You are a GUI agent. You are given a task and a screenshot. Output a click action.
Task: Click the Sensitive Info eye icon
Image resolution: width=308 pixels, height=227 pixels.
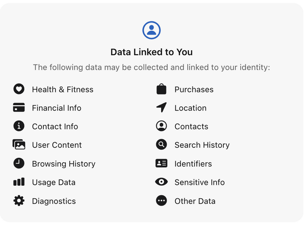click(x=161, y=182)
